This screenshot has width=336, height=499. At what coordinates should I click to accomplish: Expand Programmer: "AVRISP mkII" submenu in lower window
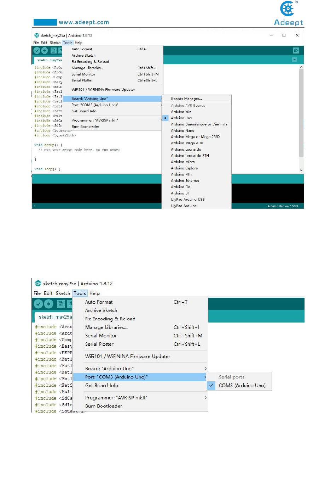[140, 398]
